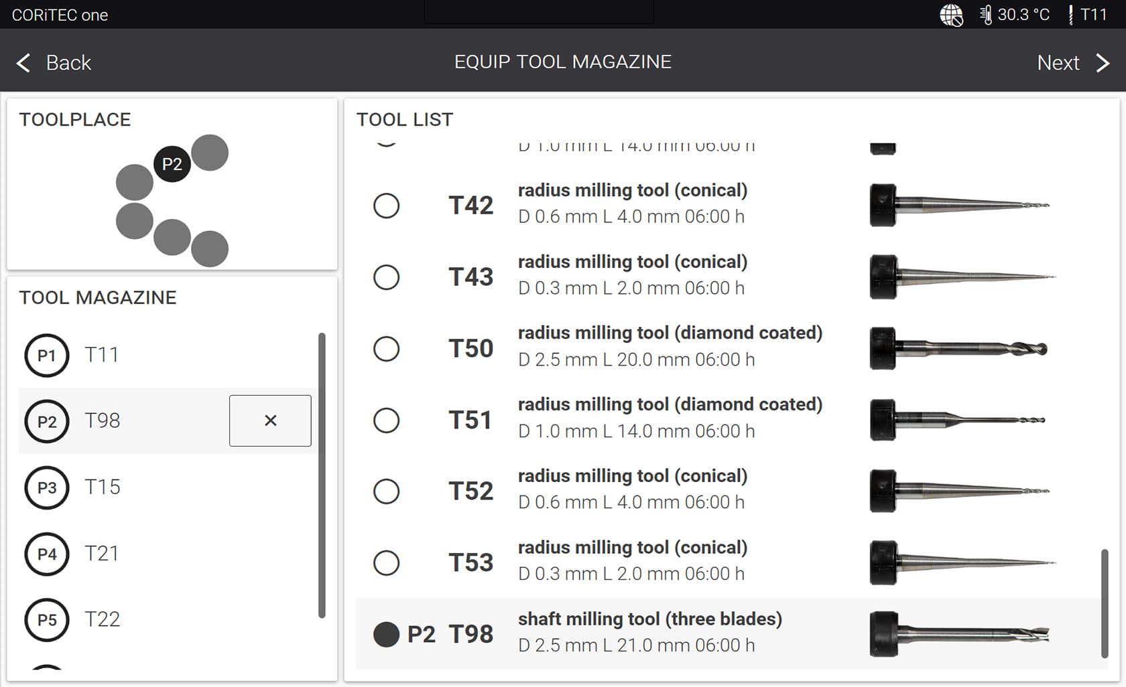Choose the T53 conical tool radio button
The height and width of the screenshot is (687, 1126).
tap(387, 563)
